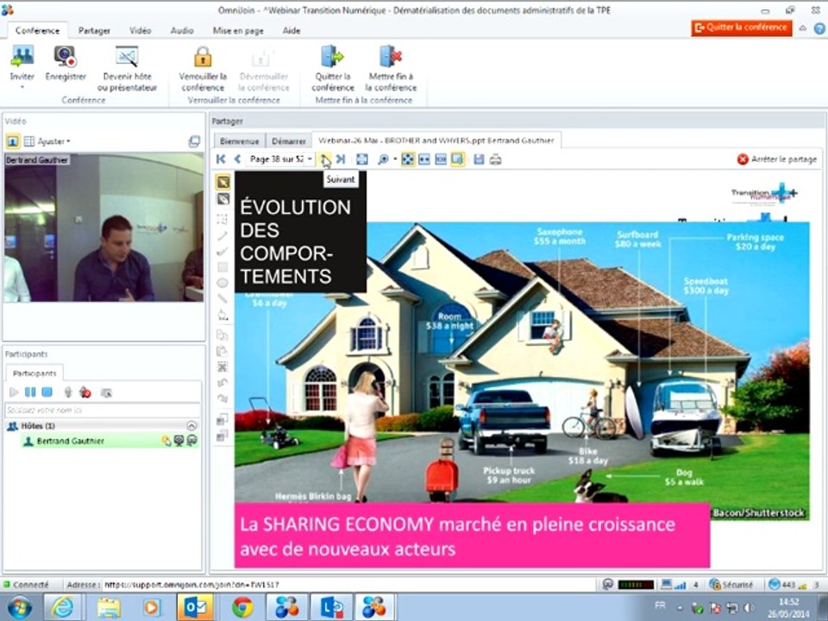Select the fill bucket tool
The height and width of the screenshot is (621, 828).
click(223, 316)
